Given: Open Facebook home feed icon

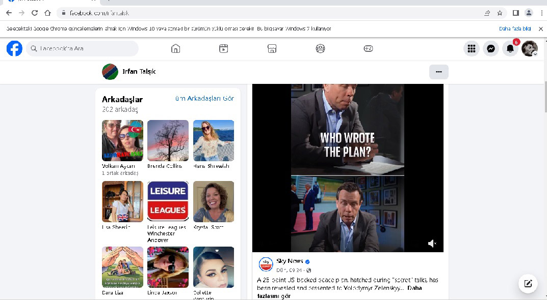Looking at the screenshot, I should point(175,49).
